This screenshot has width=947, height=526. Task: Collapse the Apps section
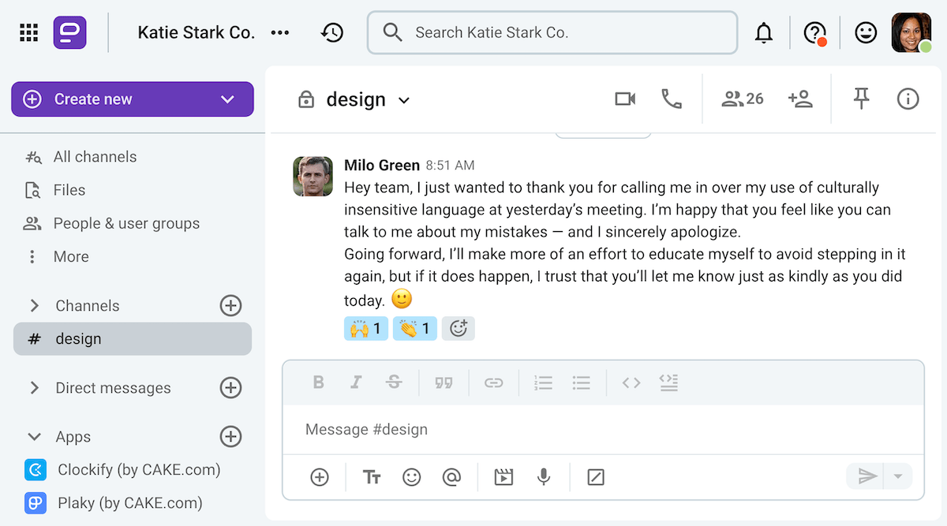click(33, 436)
